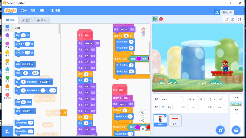Click the 90 value in 面向 方向 block
Image resolution: width=246 pixels, height=138 pixels.
[x=23, y=102]
